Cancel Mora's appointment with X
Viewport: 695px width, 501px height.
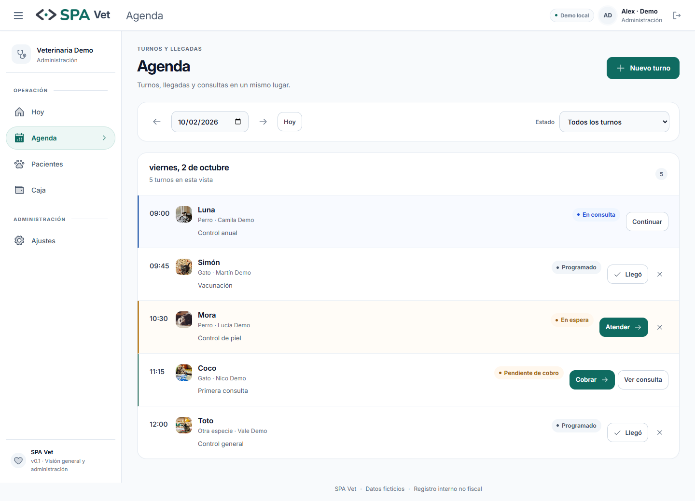pyautogui.click(x=660, y=327)
